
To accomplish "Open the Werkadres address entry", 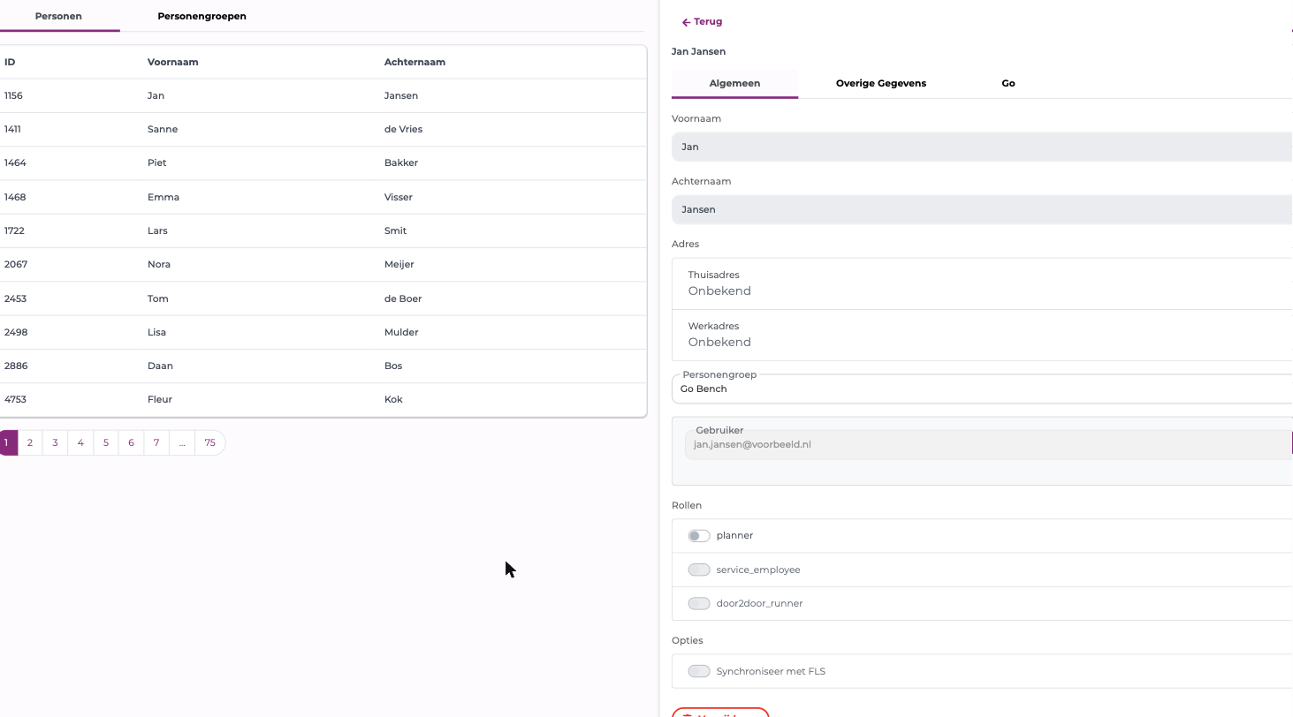I will 982,335.
